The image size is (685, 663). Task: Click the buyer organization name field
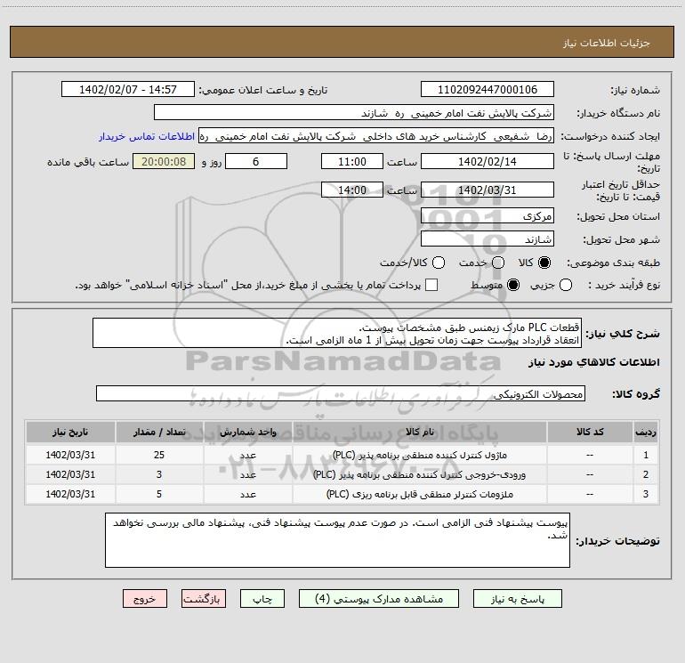point(354,112)
